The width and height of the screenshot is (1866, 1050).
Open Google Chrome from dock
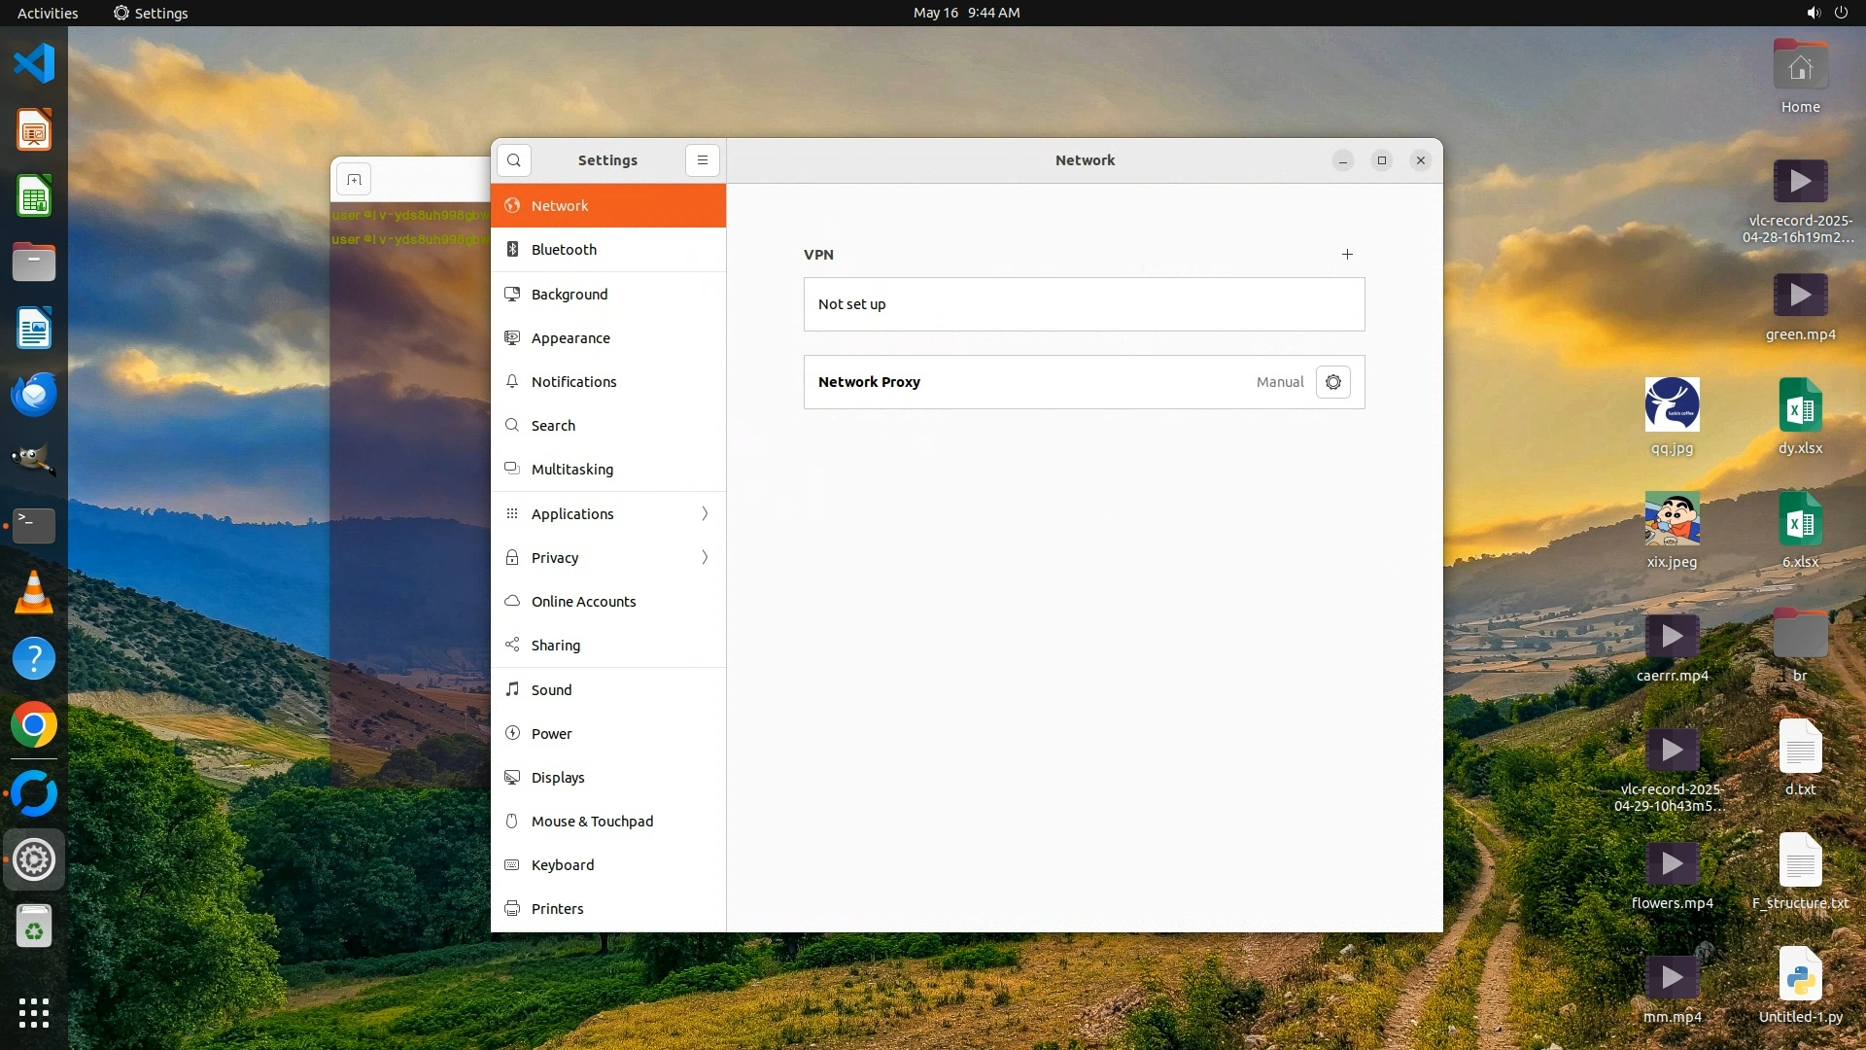[x=34, y=725]
